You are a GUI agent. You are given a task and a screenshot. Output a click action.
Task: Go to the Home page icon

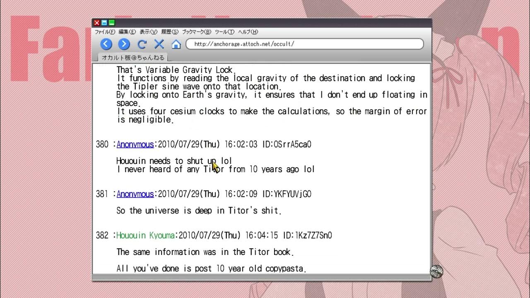click(176, 44)
